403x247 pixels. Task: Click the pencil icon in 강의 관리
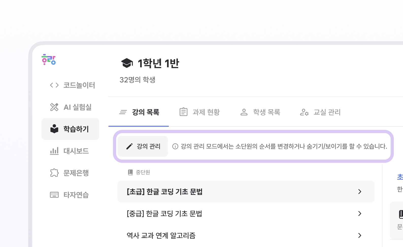point(129,146)
